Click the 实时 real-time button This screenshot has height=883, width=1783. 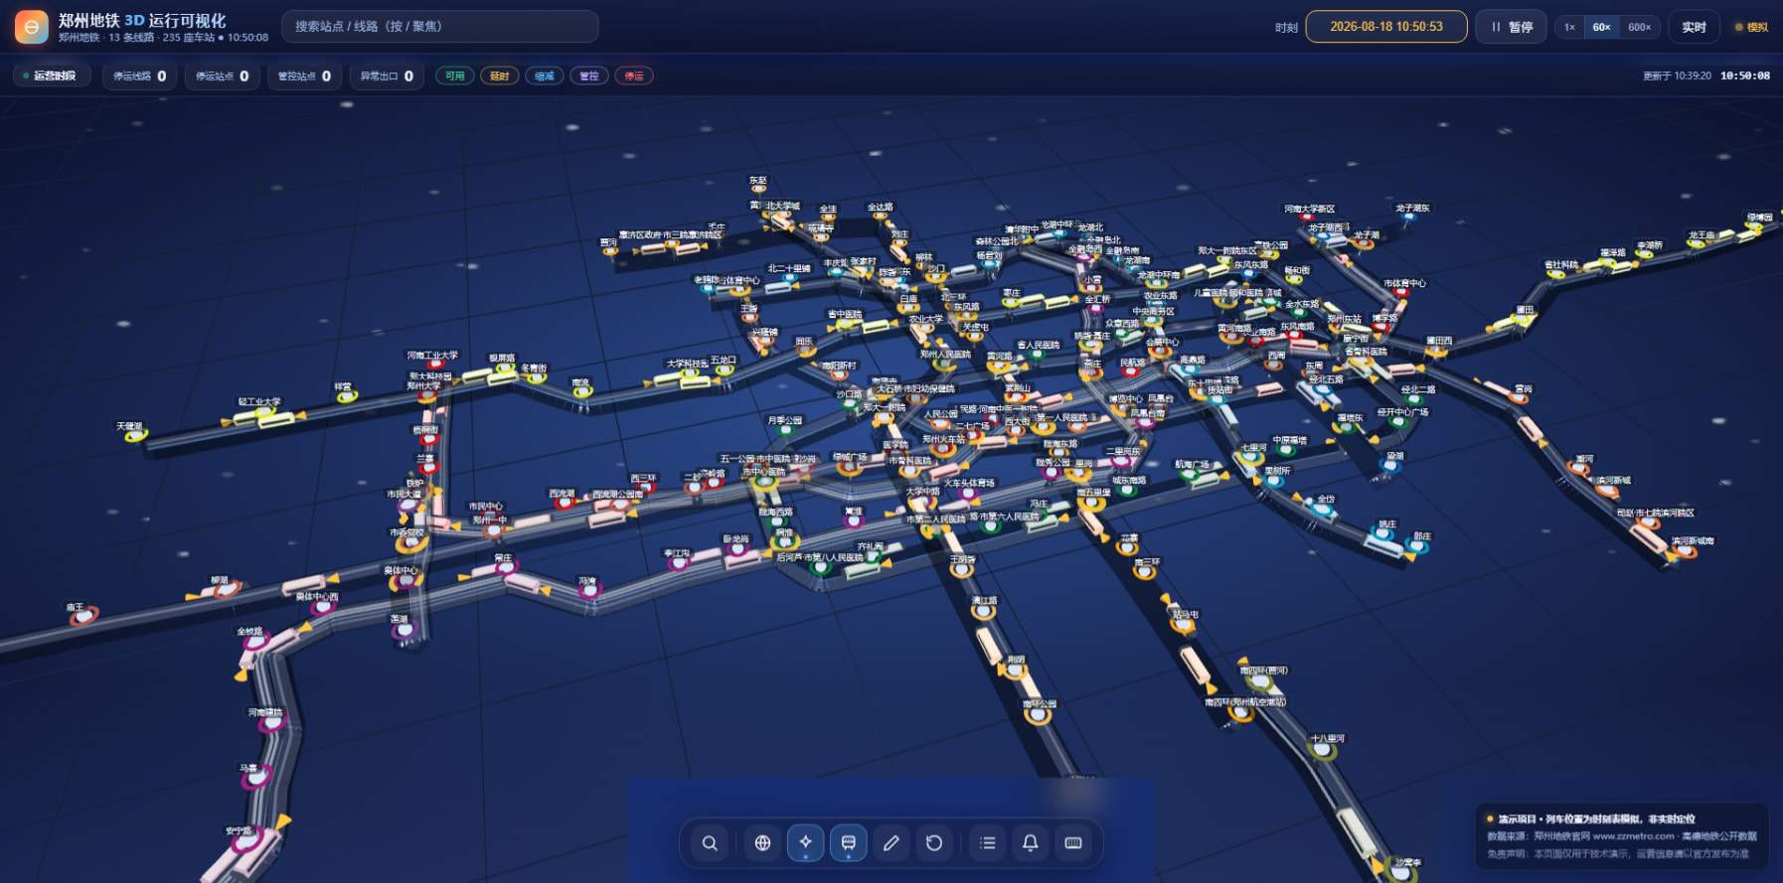[x=1694, y=27]
